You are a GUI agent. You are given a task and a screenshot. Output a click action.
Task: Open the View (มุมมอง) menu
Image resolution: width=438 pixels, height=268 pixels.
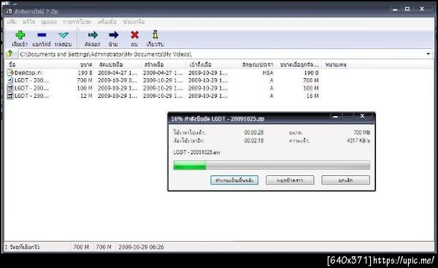pyautogui.click(x=49, y=22)
